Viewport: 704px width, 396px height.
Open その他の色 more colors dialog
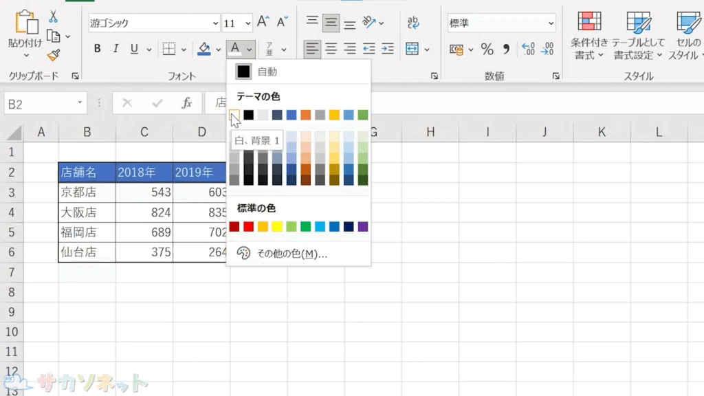click(x=298, y=253)
